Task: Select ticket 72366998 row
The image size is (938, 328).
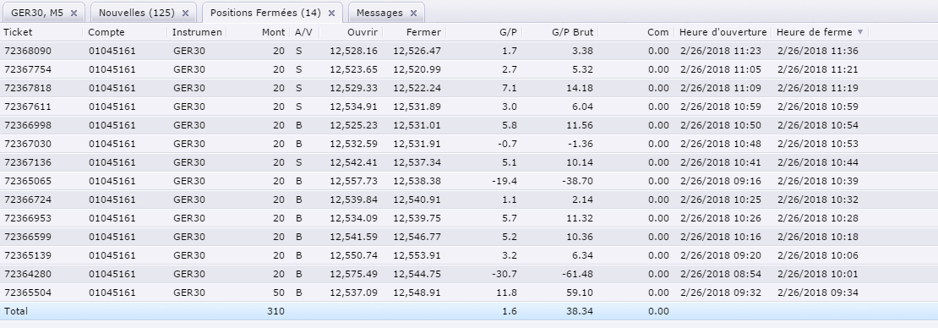Action: point(469,125)
